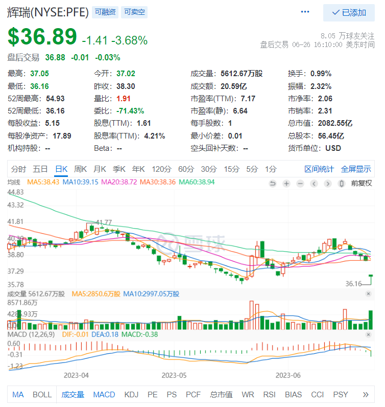This screenshot has height=407, width=385.
Task: Click the 52周最高 value 54.93
Action: (x=55, y=99)
